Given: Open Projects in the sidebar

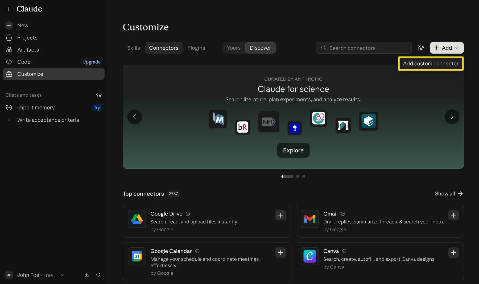Looking at the screenshot, I should tap(53, 38).
